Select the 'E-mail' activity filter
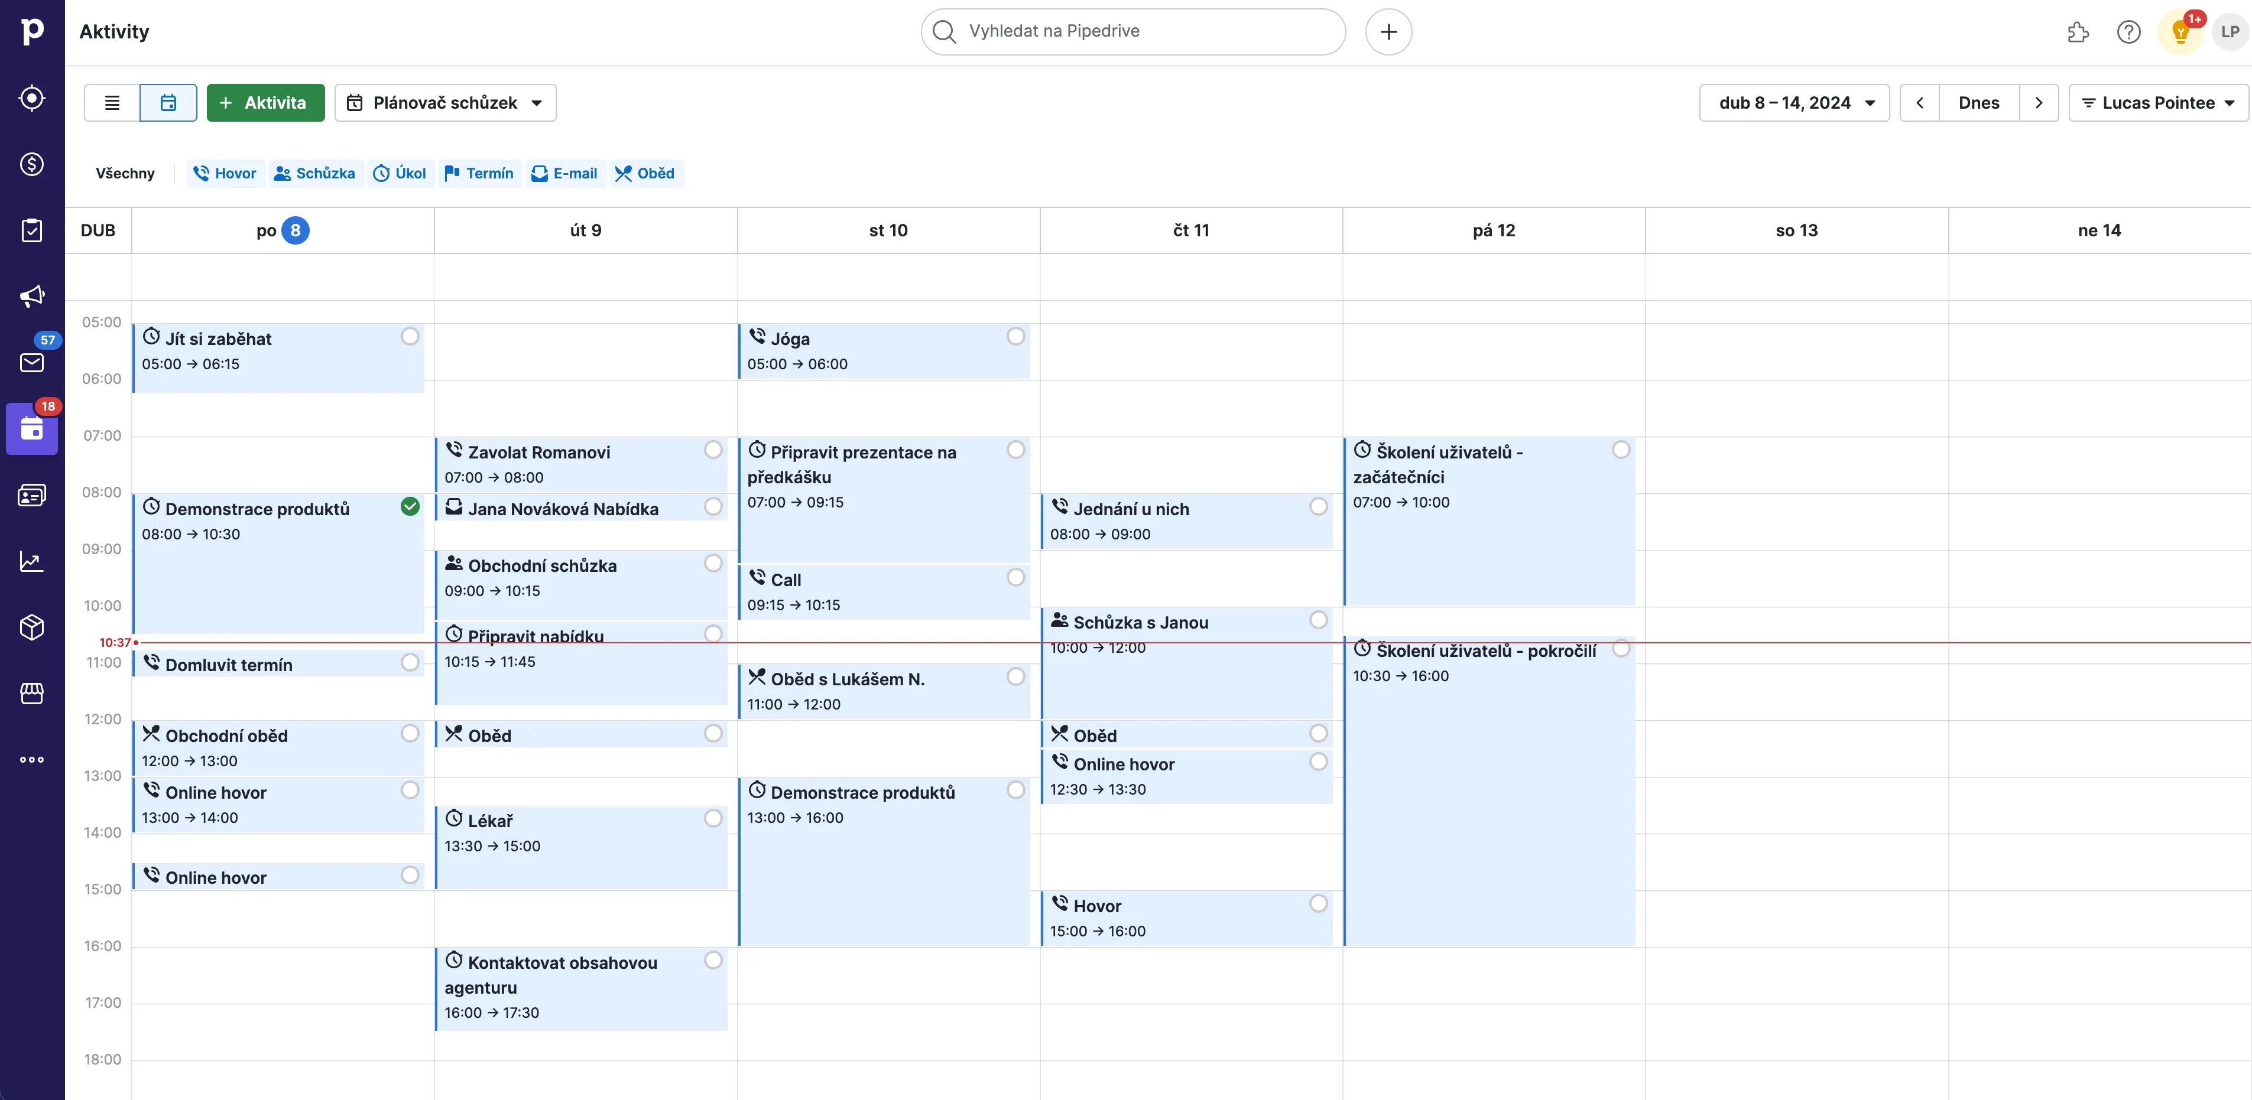Screen dimensions: 2252x1100 click(564, 173)
